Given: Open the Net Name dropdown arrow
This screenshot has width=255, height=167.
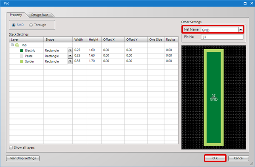Looking at the screenshot, I should 241,30.
